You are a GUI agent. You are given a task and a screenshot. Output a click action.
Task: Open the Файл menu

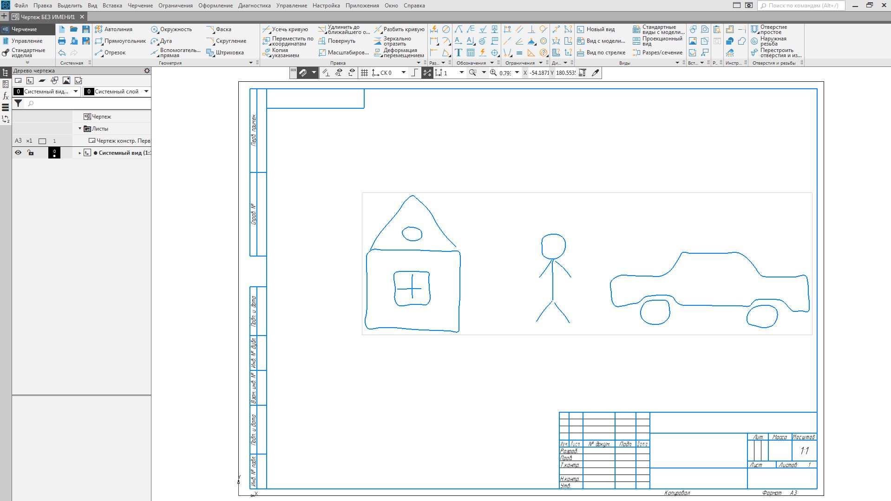pos(21,6)
